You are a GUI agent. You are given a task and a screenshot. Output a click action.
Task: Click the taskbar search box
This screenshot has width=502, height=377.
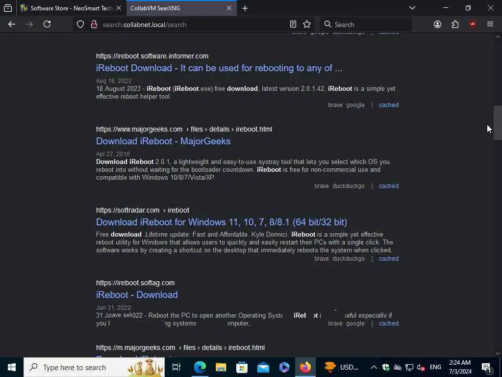pos(94,367)
